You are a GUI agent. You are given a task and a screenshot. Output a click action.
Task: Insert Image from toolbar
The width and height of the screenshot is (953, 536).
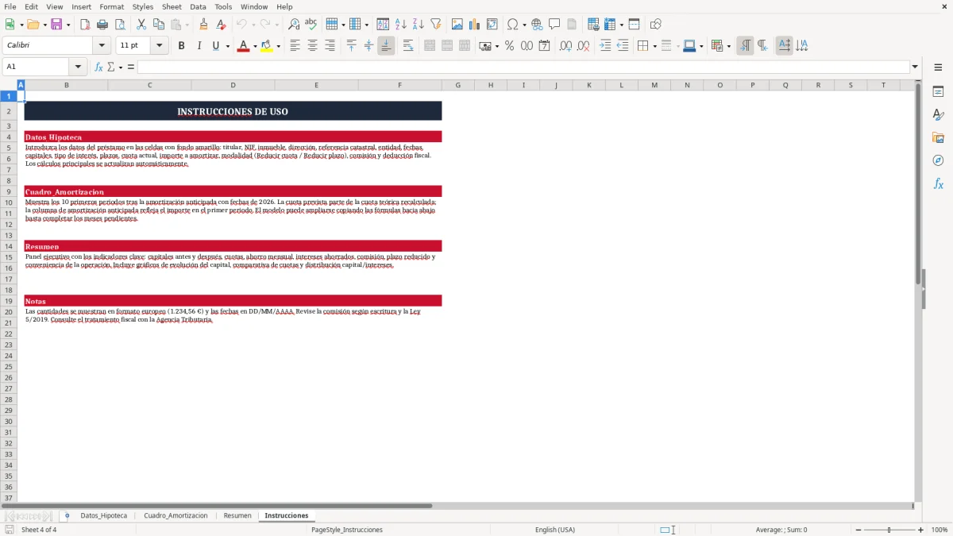tap(457, 25)
